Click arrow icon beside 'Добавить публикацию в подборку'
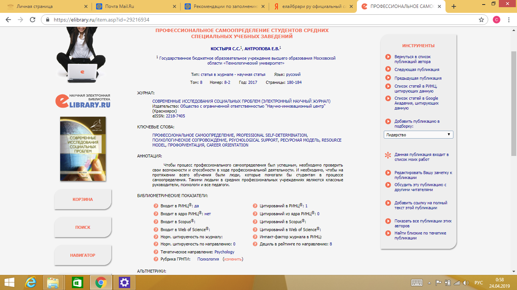517x290 pixels. click(388, 121)
